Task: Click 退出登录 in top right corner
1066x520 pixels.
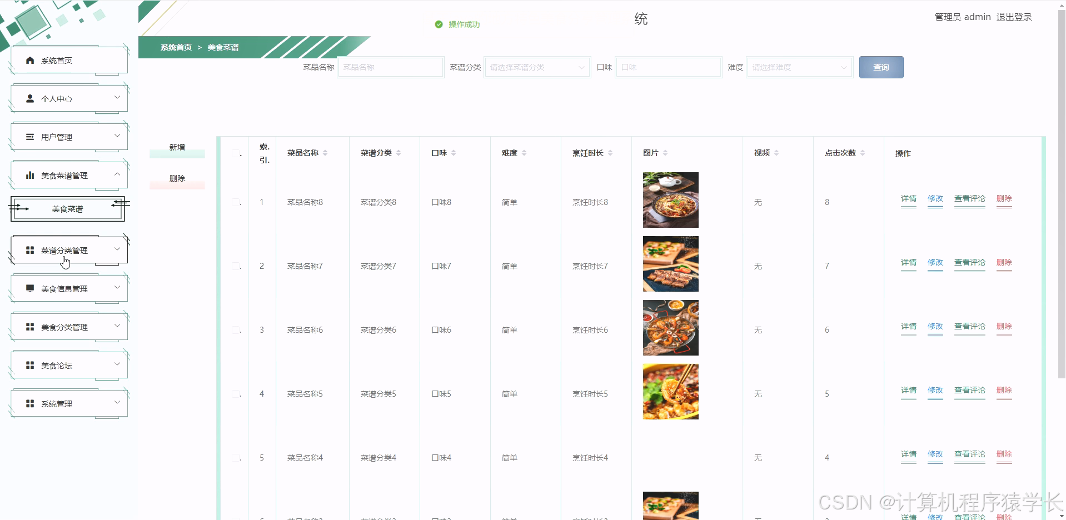Action: tap(1013, 17)
